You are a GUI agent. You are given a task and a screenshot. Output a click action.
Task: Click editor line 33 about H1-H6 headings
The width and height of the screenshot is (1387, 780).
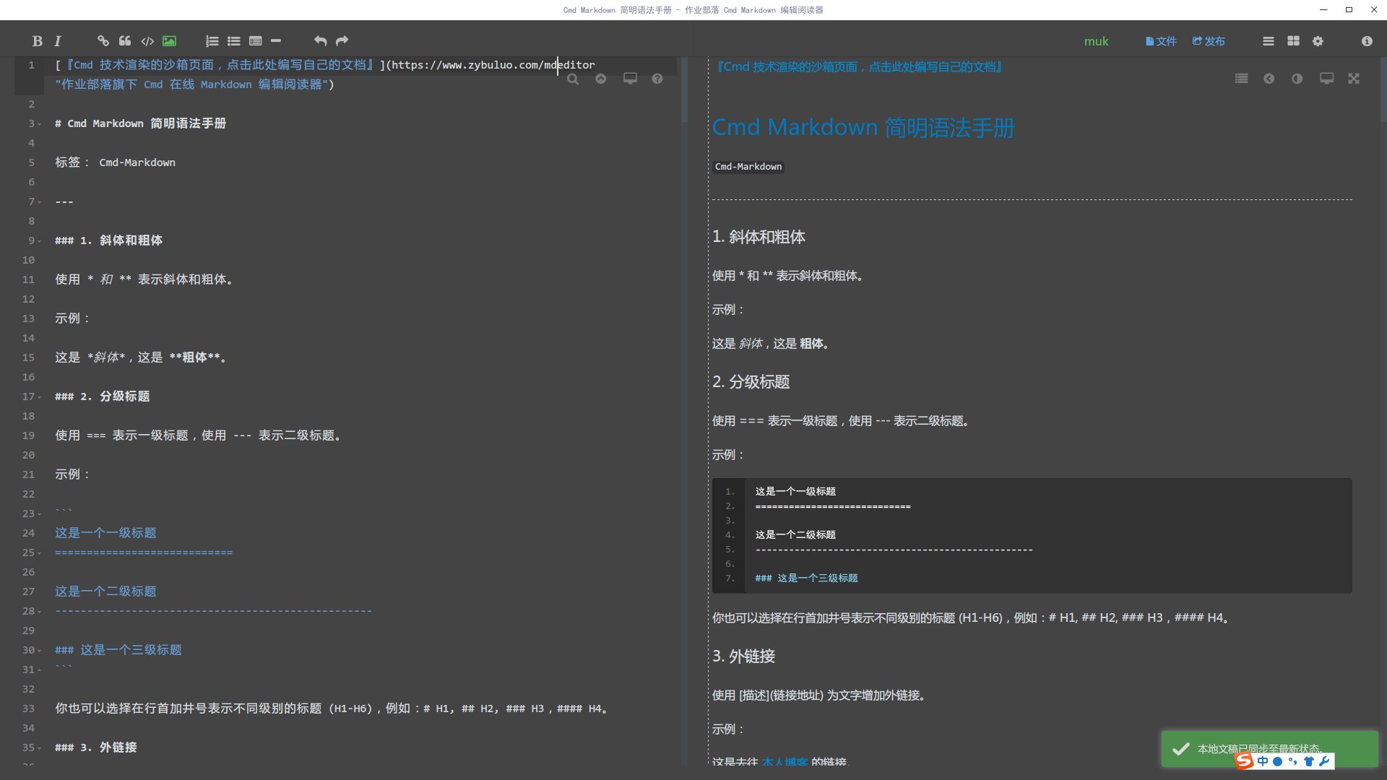click(333, 708)
